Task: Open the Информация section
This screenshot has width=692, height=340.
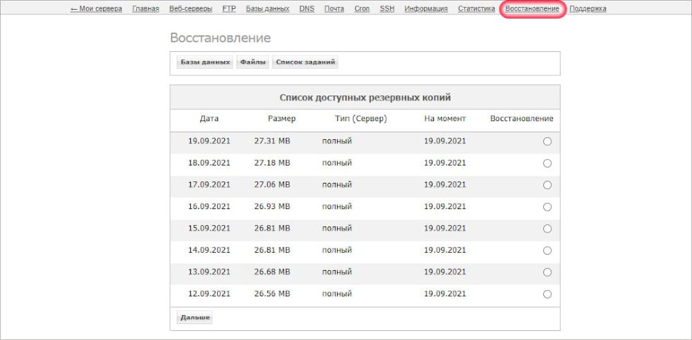Action: pos(426,8)
